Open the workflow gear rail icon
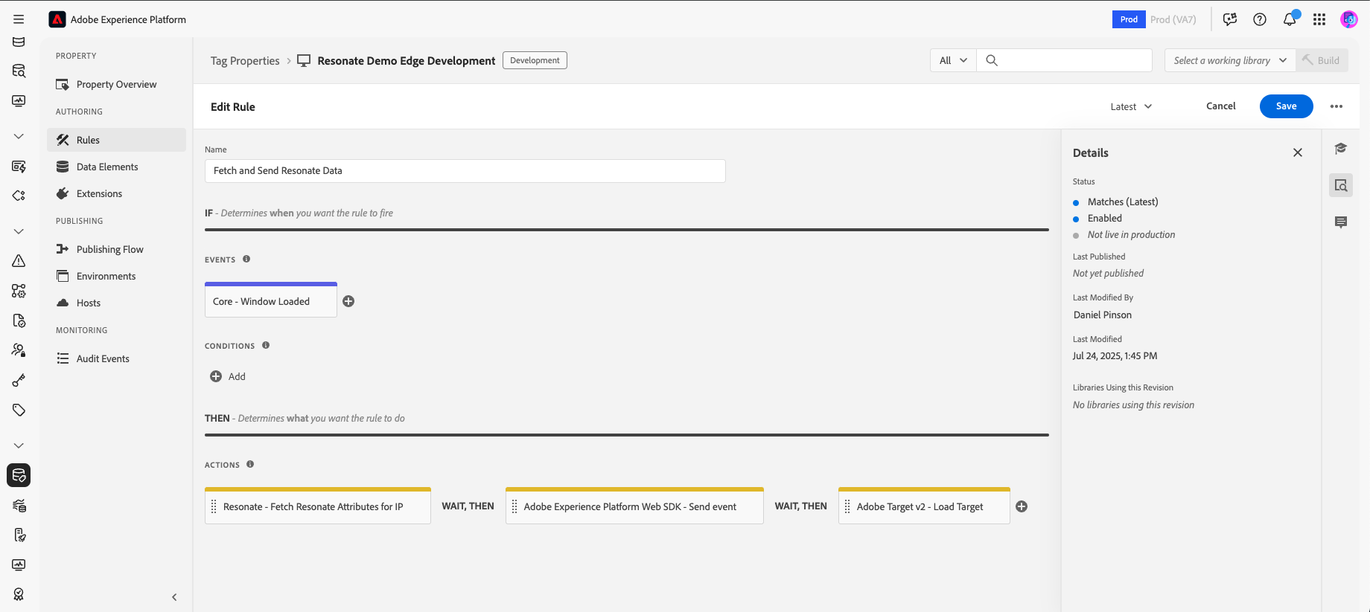The width and height of the screenshot is (1370, 612). point(19,291)
